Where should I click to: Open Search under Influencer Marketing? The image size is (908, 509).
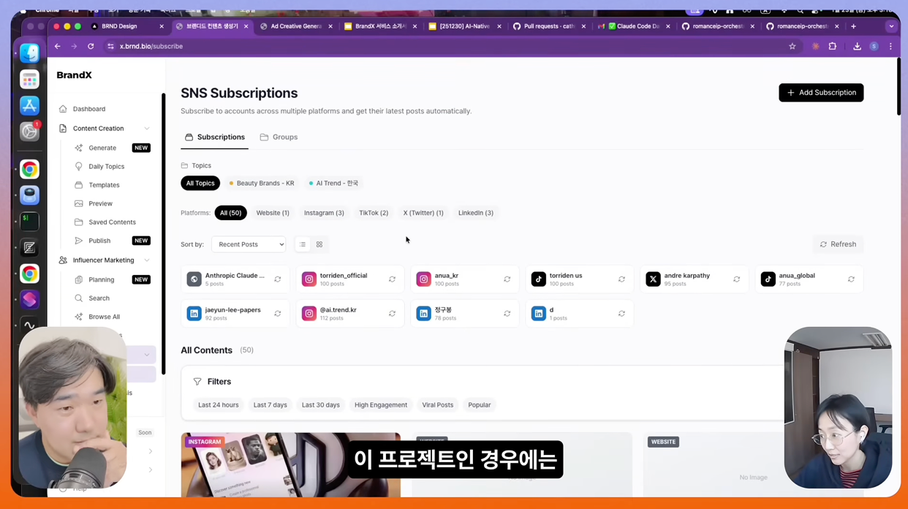click(99, 298)
